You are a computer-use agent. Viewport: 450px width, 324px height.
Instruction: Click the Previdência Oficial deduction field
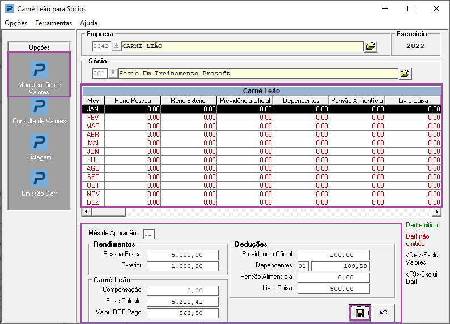pyautogui.click(x=333, y=255)
